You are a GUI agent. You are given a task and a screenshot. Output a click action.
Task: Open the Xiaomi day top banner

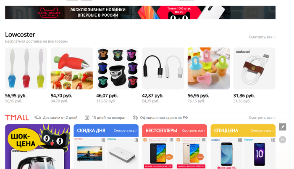(x=140, y=13)
